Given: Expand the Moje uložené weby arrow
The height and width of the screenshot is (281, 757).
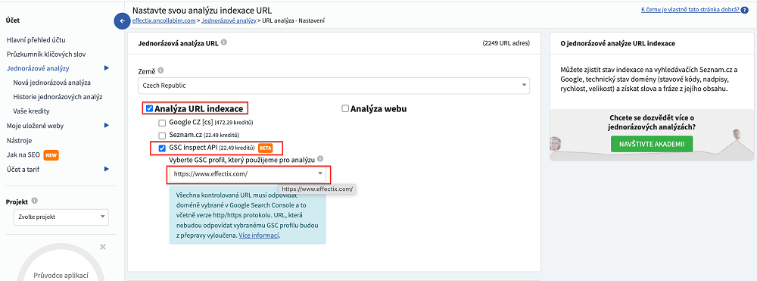Looking at the screenshot, I should [x=106, y=126].
